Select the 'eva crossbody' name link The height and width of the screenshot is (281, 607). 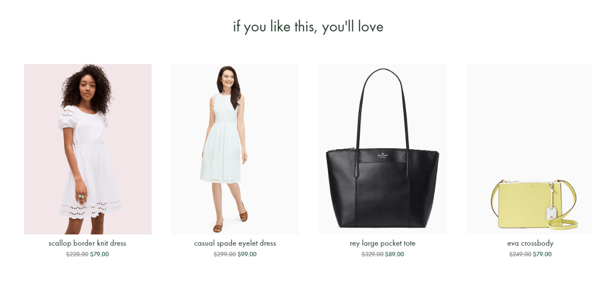tap(530, 243)
